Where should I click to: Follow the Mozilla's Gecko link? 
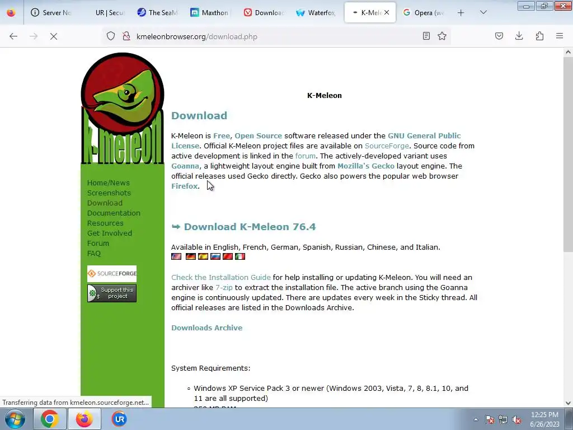click(366, 166)
